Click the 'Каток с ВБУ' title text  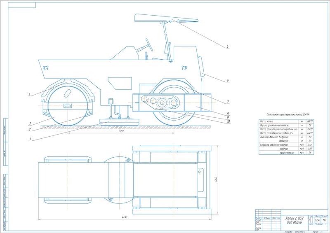pyautogui.click(x=295, y=218)
